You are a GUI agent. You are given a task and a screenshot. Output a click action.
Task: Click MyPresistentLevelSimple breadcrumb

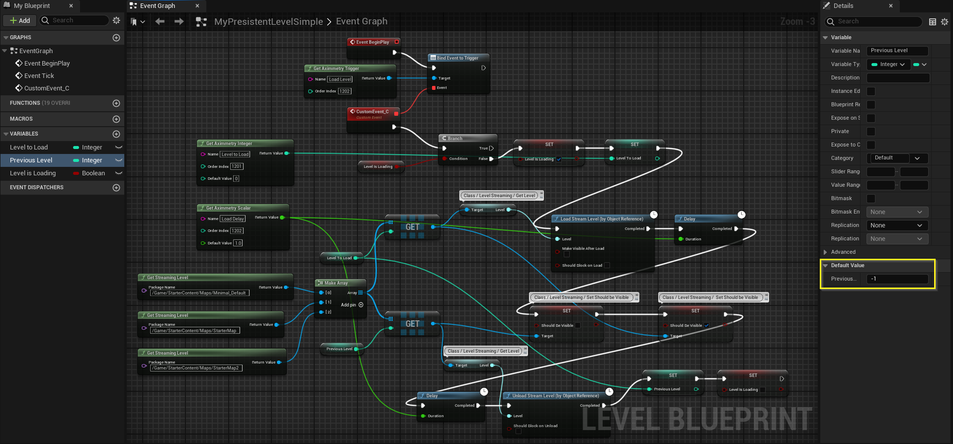(268, 22)
